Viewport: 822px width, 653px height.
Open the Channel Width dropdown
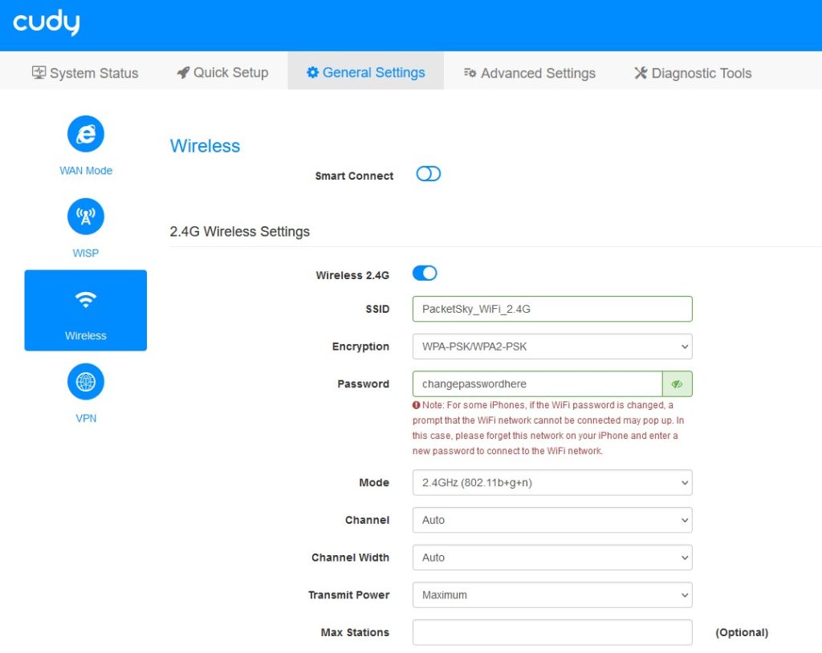point(552,558)
